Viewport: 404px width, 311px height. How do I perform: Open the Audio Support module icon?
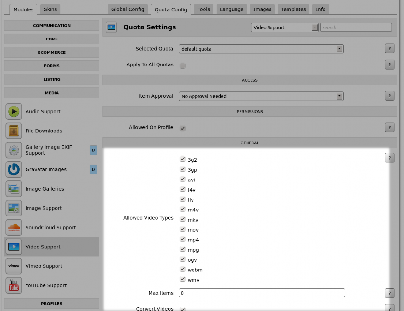tap(14, 112)
